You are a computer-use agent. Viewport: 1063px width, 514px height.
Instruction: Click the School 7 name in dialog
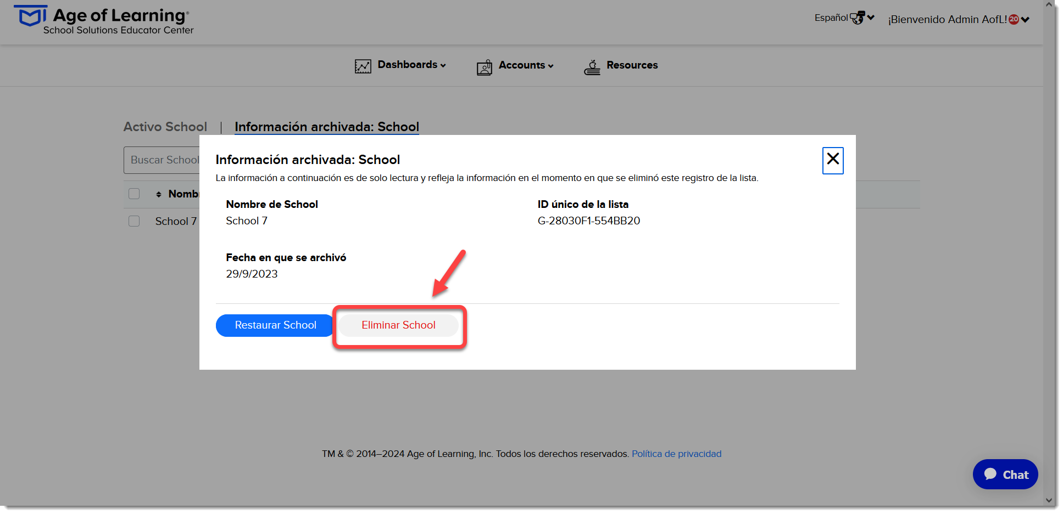point(247,221)
